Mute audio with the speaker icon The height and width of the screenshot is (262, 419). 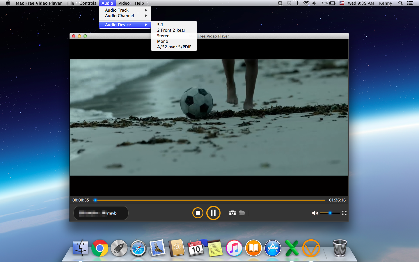315,213
